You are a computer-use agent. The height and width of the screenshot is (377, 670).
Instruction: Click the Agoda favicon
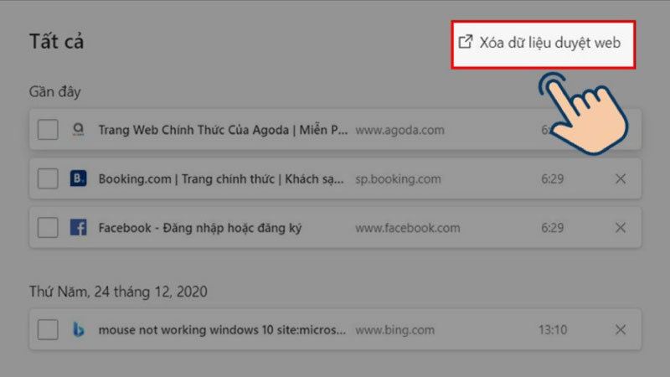[x=78, y=129]
